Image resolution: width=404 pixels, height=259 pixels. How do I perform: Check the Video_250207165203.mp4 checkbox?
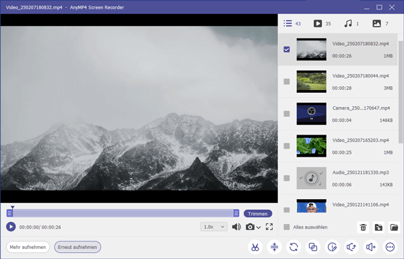point(287,146)
